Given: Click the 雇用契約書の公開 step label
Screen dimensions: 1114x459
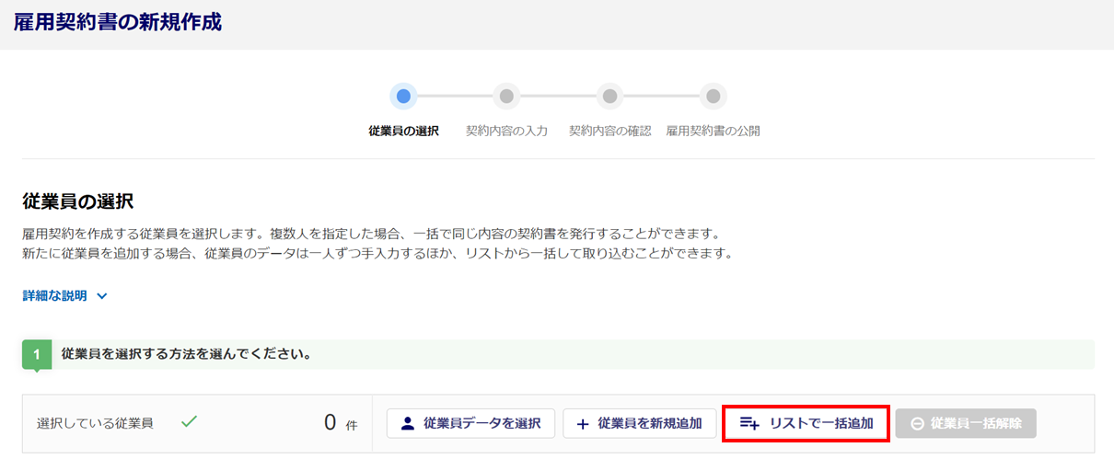Looking at the screenshot, I should (713, 131).
